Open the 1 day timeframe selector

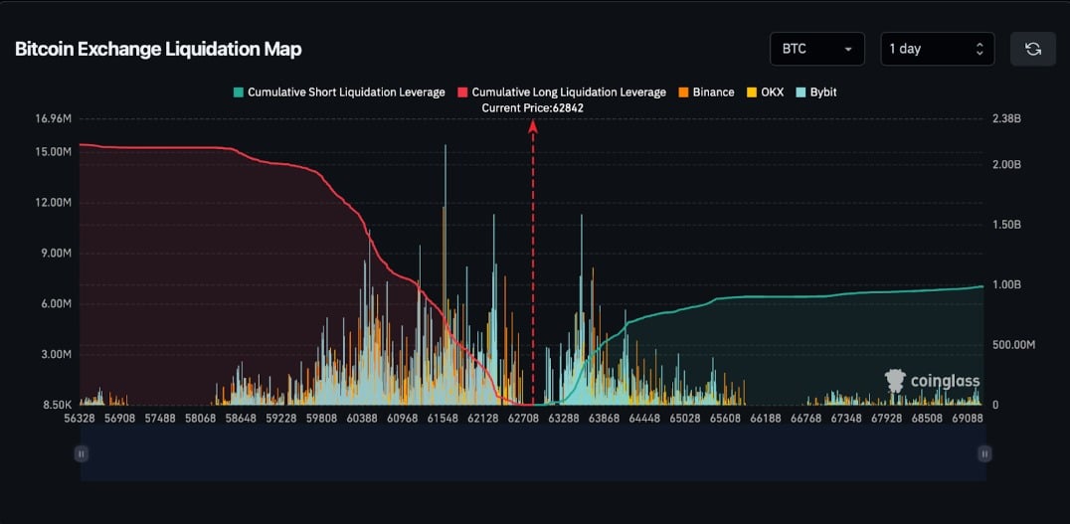[937, 49]
